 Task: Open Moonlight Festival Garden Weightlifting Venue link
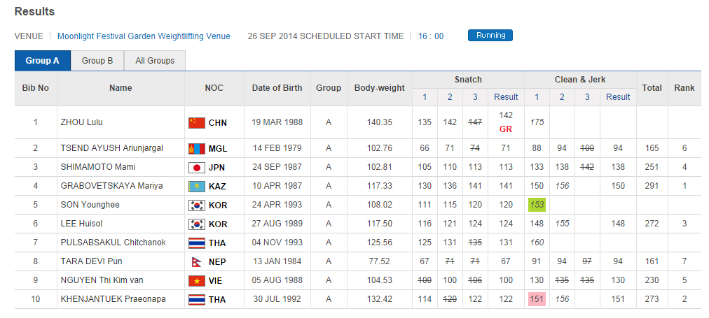[144, 36]
